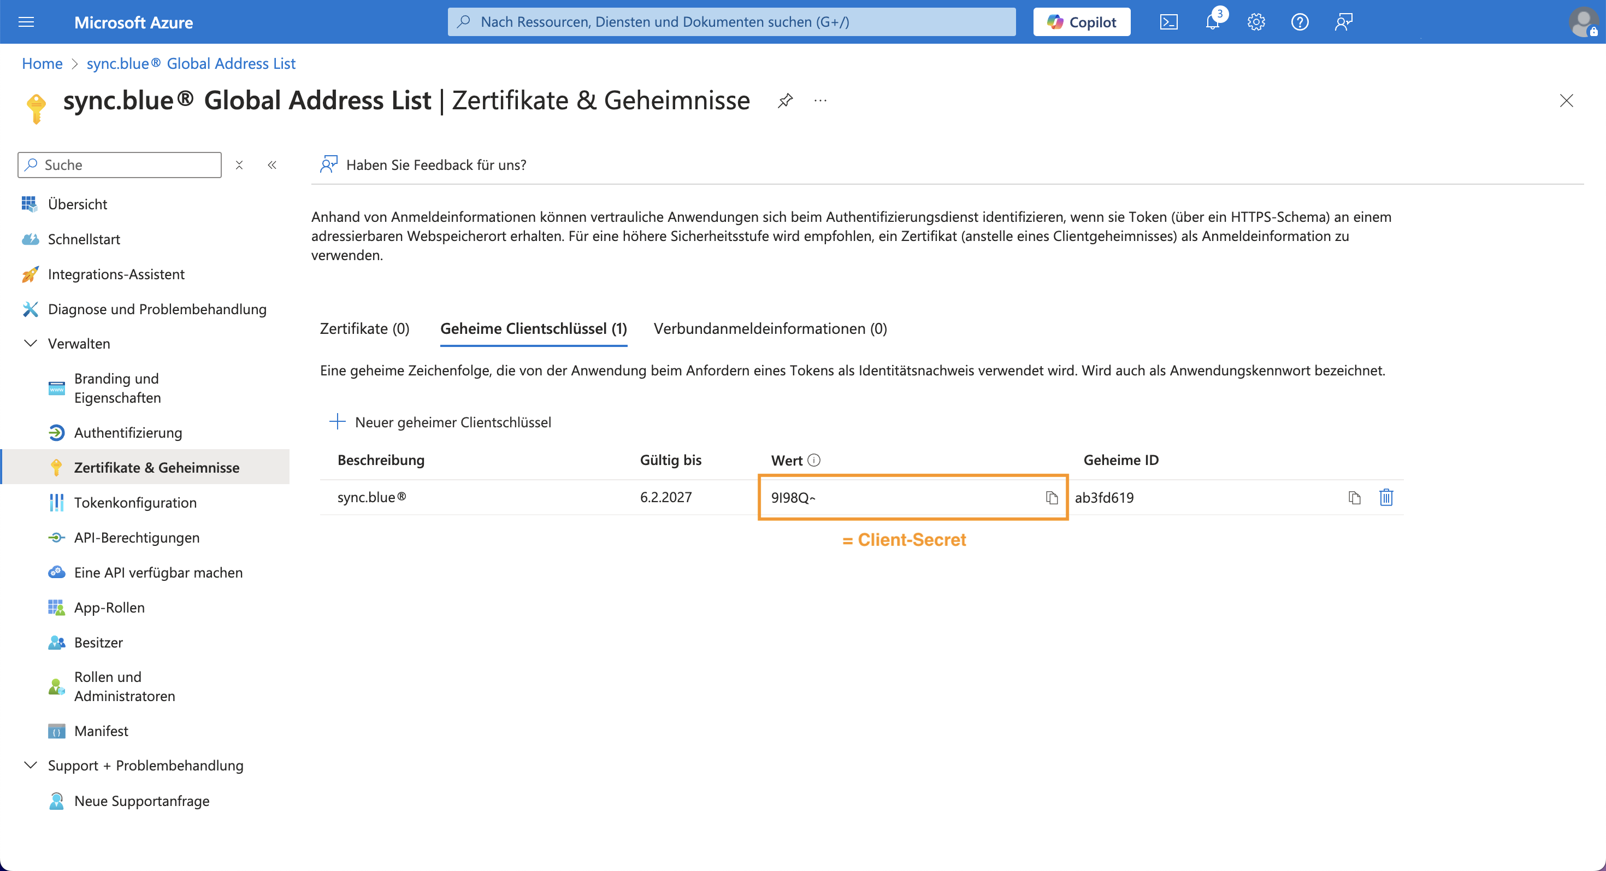This screenshot has height=871, width=1606.
Task: Switch to Verbundanmeldeinformationen (0) tab
Action: tap(771, 328)
